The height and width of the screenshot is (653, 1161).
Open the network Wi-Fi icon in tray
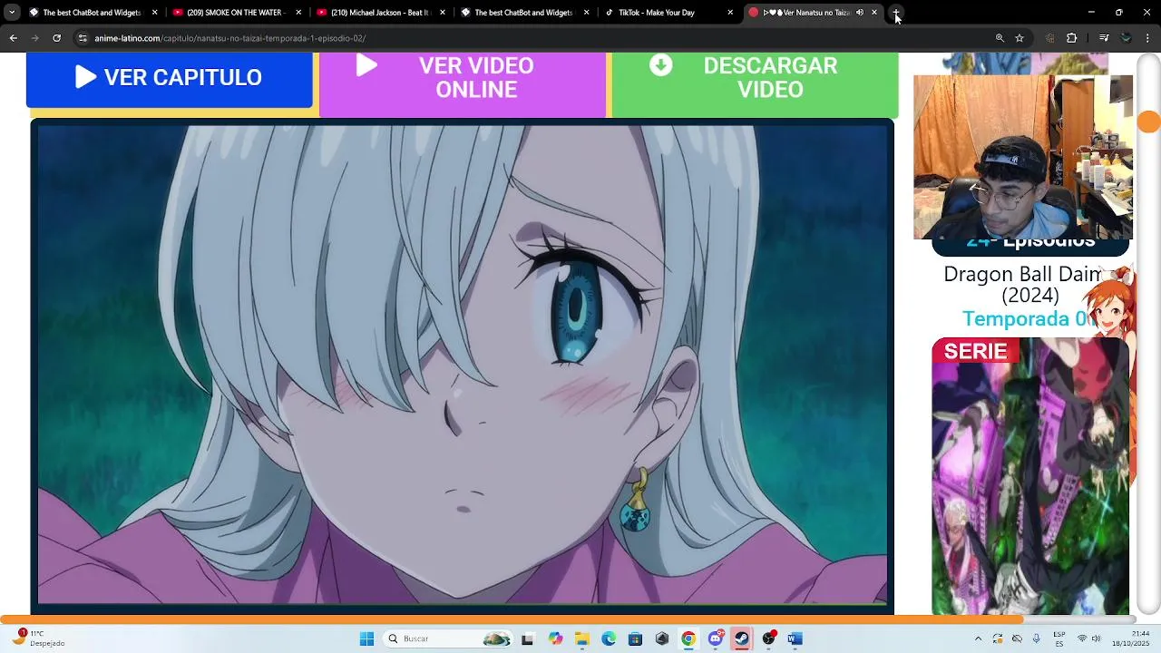pos(1081,638)
